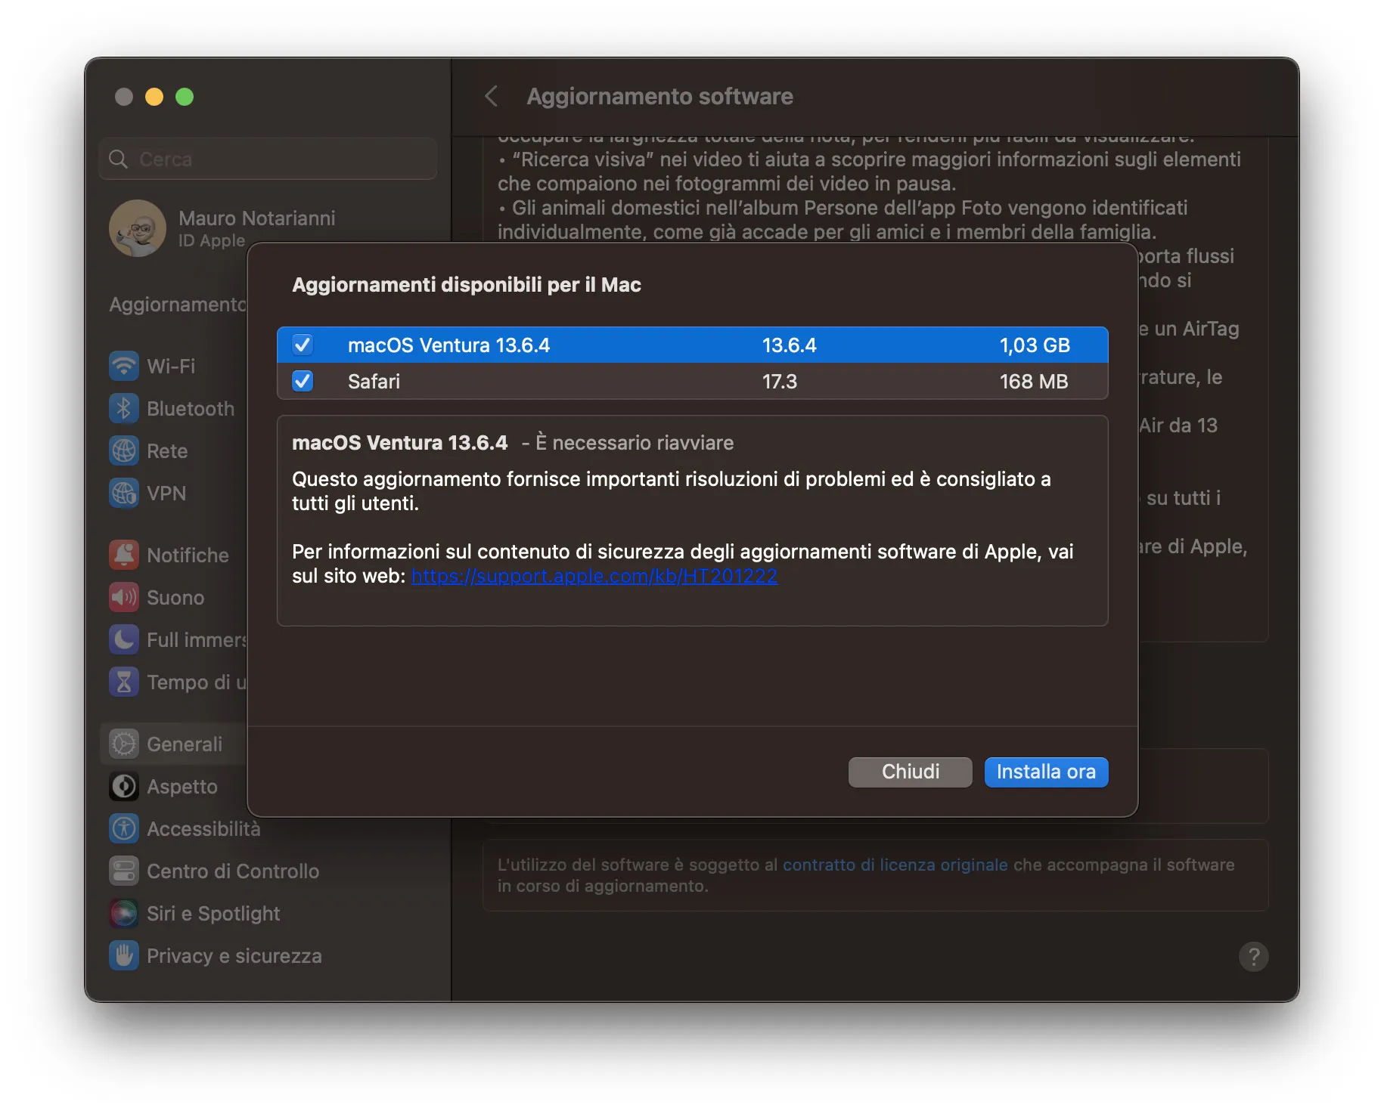Click the Mauro Notarianni account name
Viewport: 1384px width, 1114px height.
tap(257, 218)
